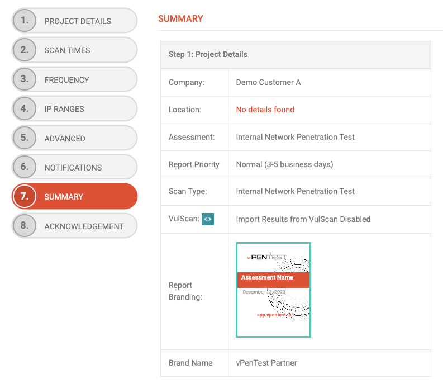
Task: Click the "Import Results from VulScan Disabled" text
Action: 303,219
